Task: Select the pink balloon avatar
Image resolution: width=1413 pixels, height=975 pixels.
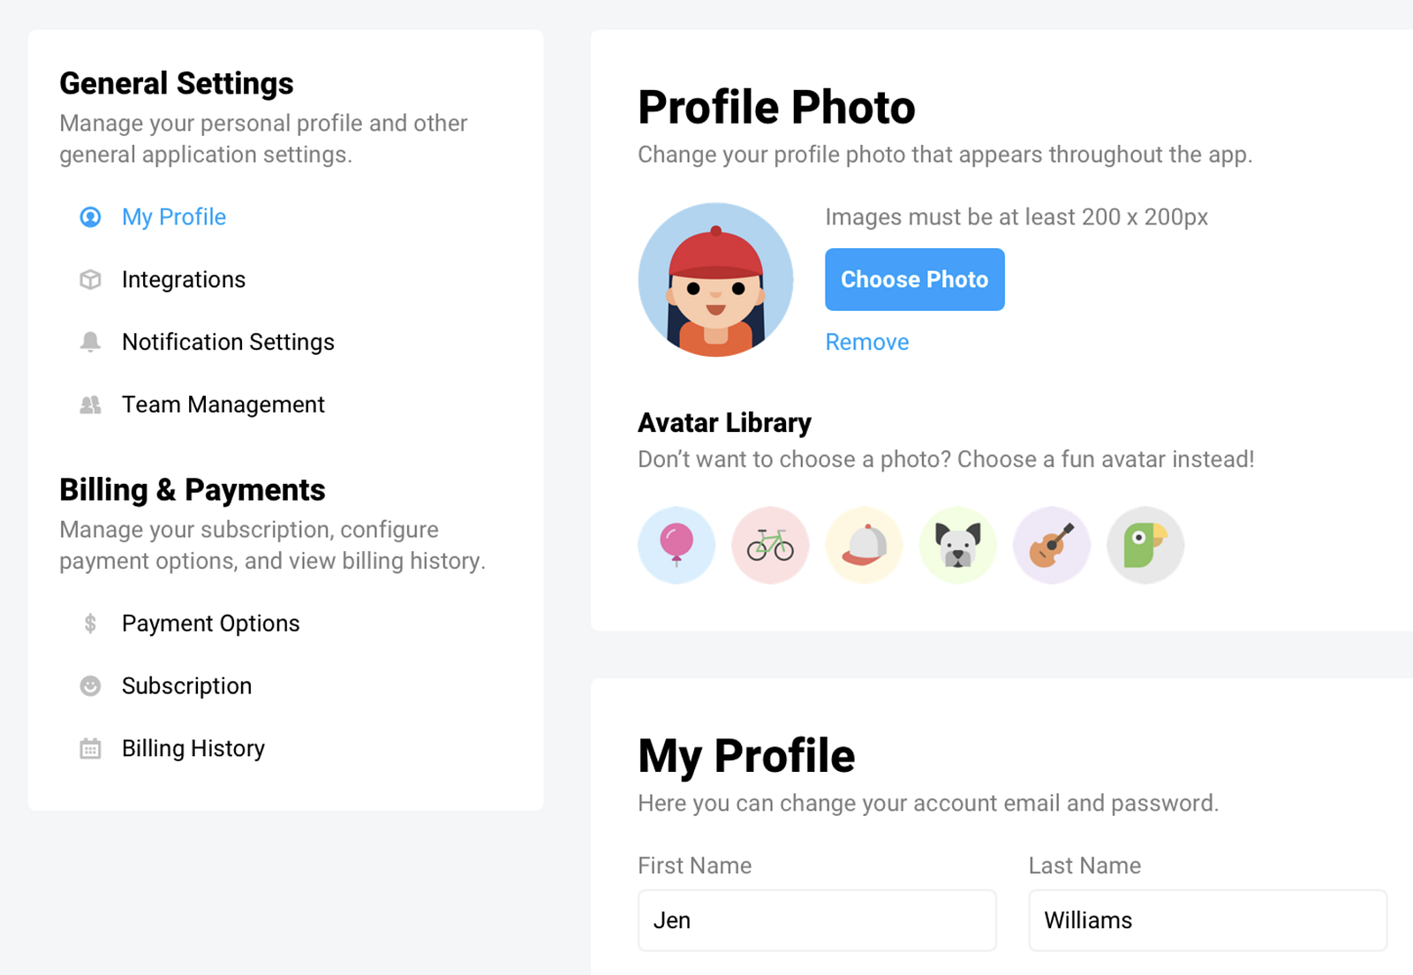Action: 676,545
